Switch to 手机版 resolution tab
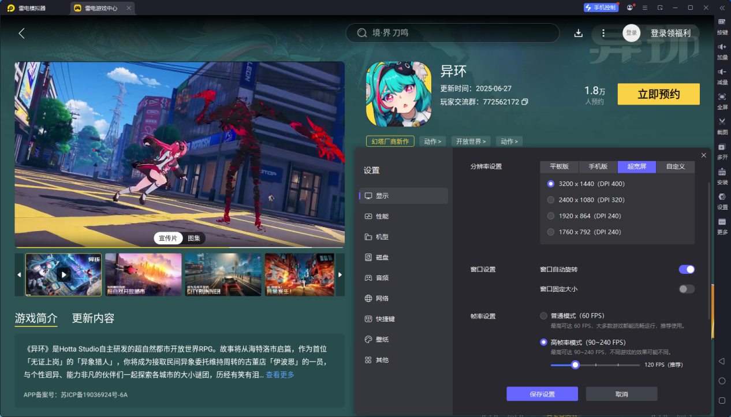This screenshot has height=417, width=731. [x=598, y=166]
